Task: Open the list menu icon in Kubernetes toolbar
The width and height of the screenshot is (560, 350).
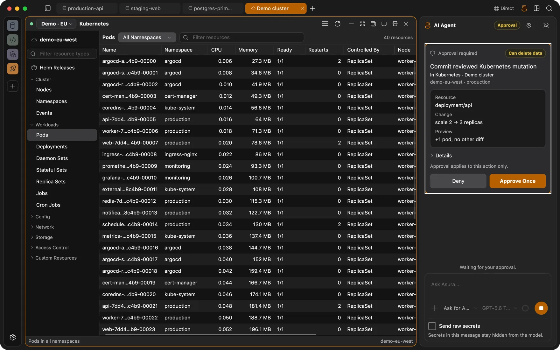Action: pos(325,24)
